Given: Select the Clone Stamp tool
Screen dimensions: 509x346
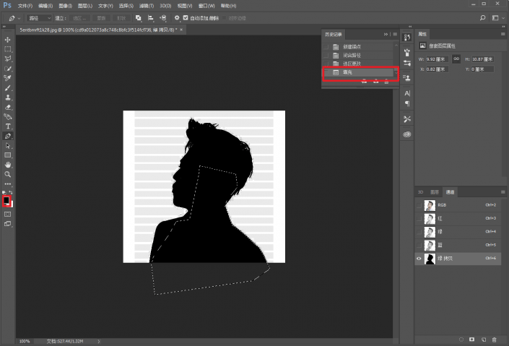Looking at the screenshot, I should tap(7, 98).
